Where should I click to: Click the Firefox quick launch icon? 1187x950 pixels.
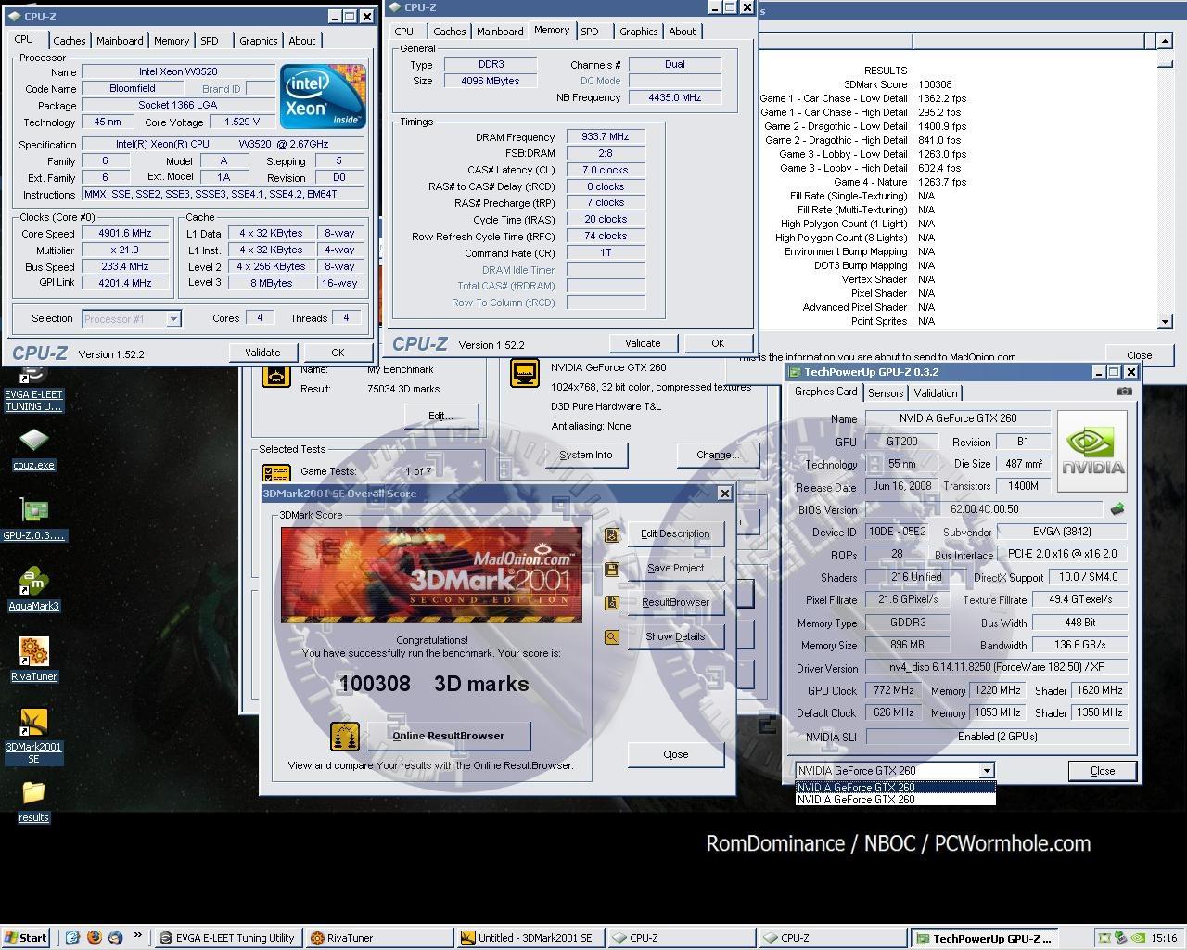tap(94, 938)
